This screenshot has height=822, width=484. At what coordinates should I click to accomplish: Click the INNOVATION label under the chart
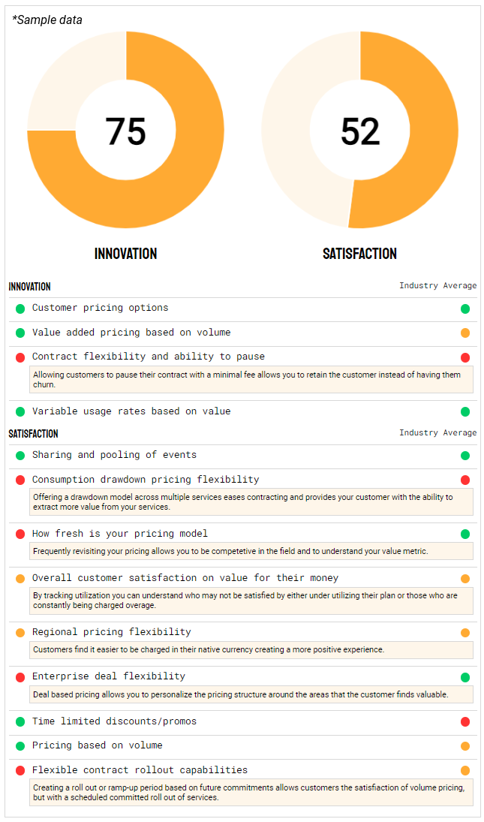pos(125,254)
